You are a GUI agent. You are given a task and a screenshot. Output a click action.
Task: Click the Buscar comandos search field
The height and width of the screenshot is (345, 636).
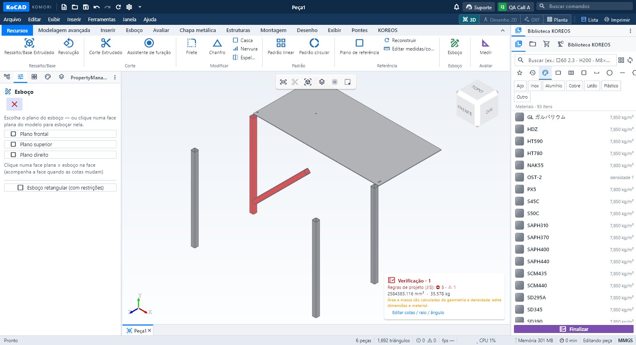point(584,6)
